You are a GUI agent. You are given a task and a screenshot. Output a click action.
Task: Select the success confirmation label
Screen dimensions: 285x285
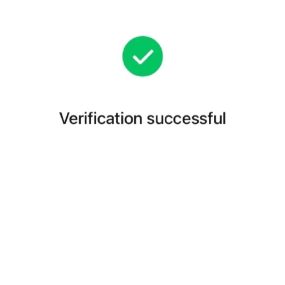pyautogui.click(x=142, y=119)
